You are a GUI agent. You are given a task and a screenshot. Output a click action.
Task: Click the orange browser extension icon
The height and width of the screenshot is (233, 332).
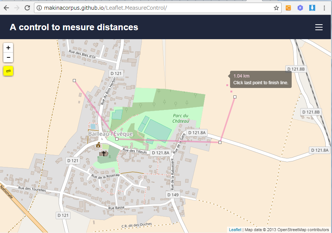tap(288, 8)
